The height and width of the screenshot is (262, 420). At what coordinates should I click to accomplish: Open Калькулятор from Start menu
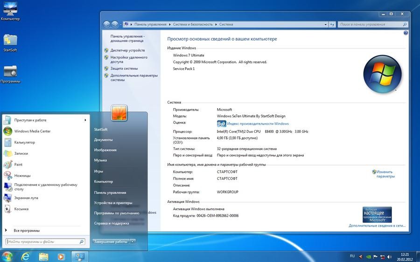[x=24, y=142]
